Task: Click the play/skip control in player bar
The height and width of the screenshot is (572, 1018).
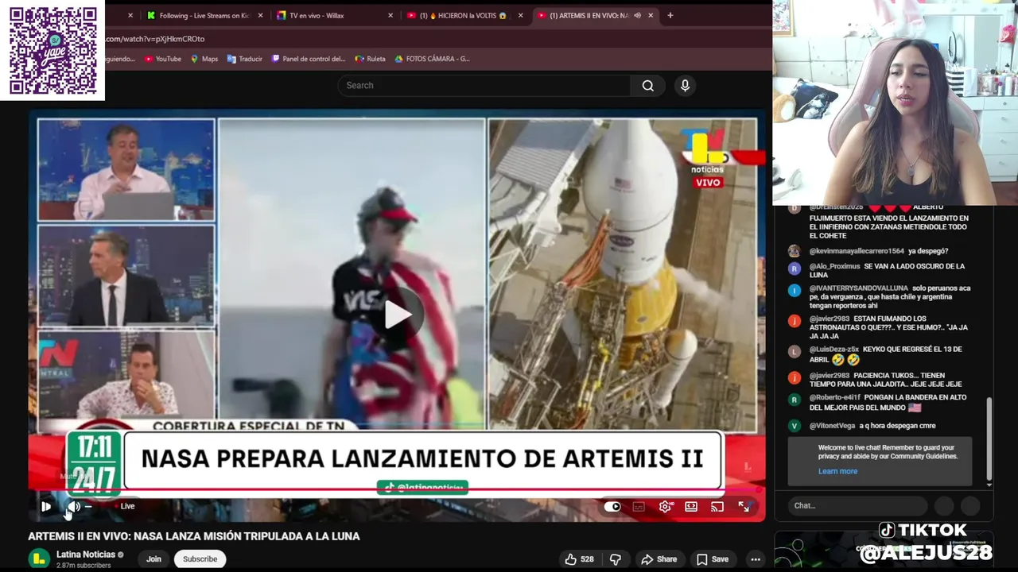Action: tap(46, 506)
